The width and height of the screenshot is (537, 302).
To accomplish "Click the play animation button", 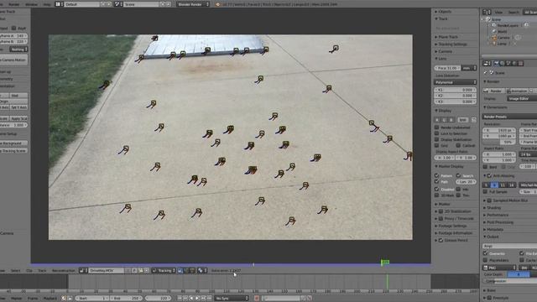I will coord(197,299).
